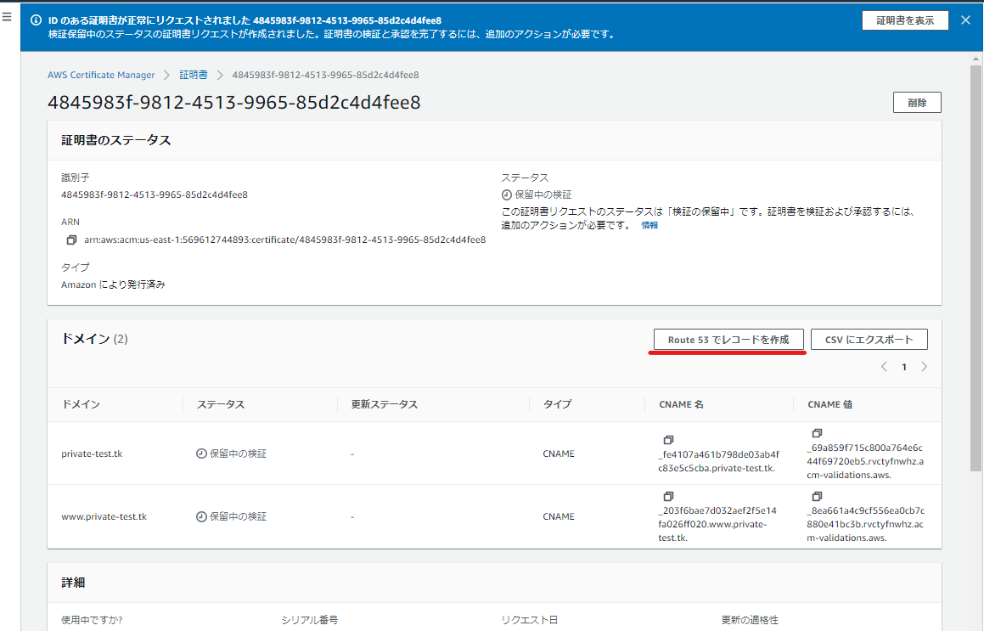Click the pending validation icon for private-test.tk
984x631 pixels.
point(201,454)
